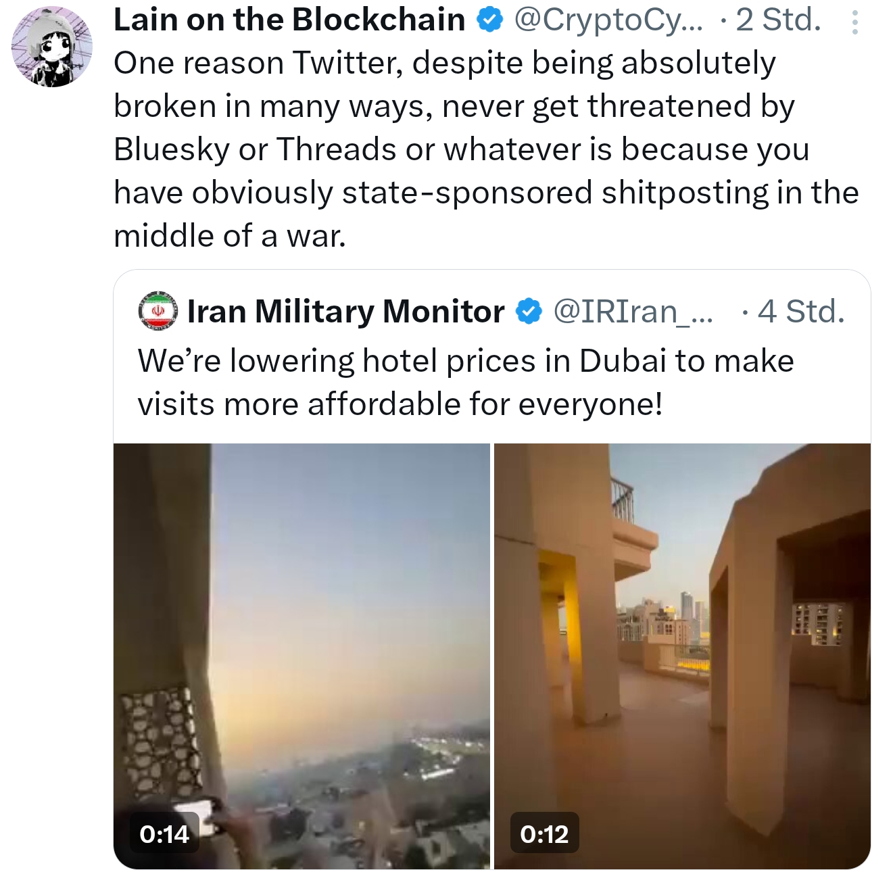Click Iran Military Monitor verified badge
893x872 pixels.
point(529,312)
